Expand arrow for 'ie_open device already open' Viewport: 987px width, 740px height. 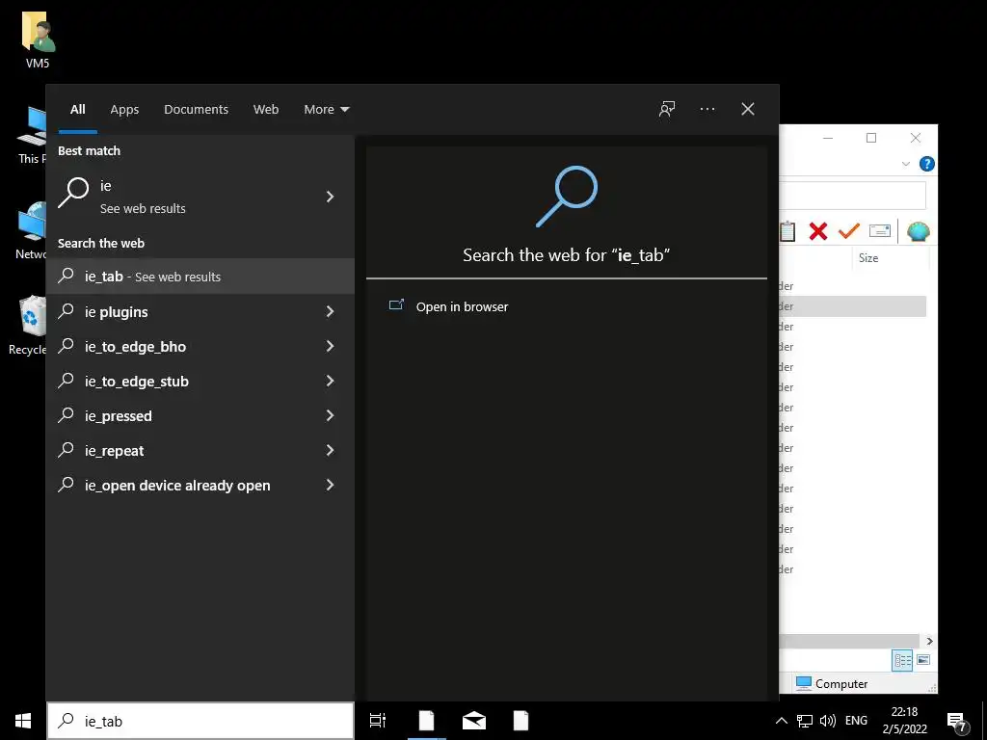tap(330, 486)
